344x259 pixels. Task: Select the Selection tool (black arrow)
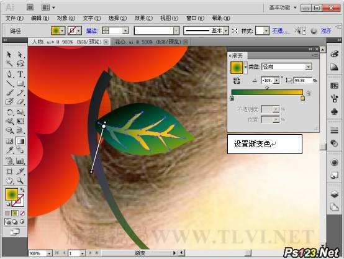click(9, 55)
